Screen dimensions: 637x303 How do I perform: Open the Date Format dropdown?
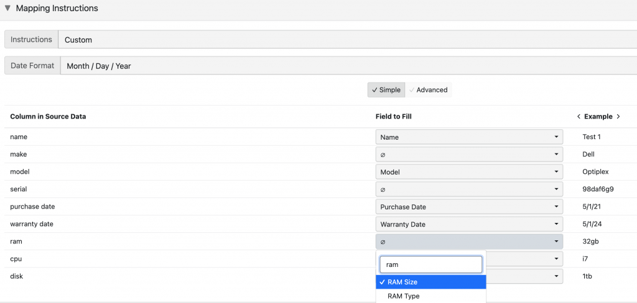pyautogui.click(x=348, y=66)
